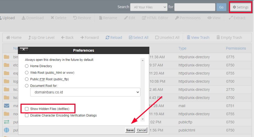Tick Disable Character Encoding Verification Dialogs
This screenshot has width=254, height=137.
pos(27,115)
